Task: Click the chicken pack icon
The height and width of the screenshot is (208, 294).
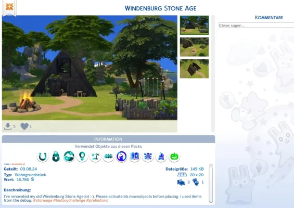Action: (x=56, y=157)
